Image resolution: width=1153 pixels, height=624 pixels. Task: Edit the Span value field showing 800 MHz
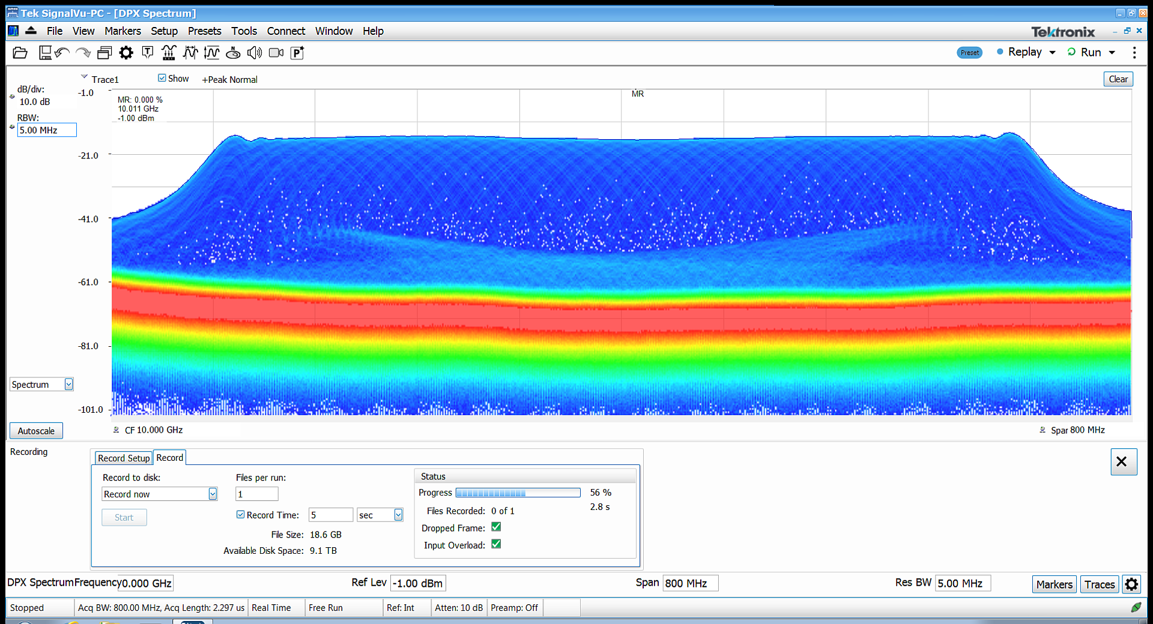click(689, 583)
